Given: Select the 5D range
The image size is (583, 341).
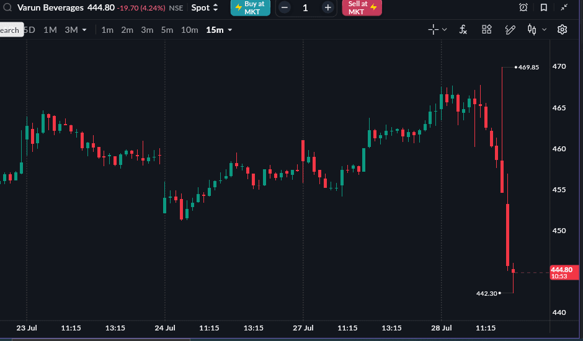Looking at the screenshot, I should 30,30.
